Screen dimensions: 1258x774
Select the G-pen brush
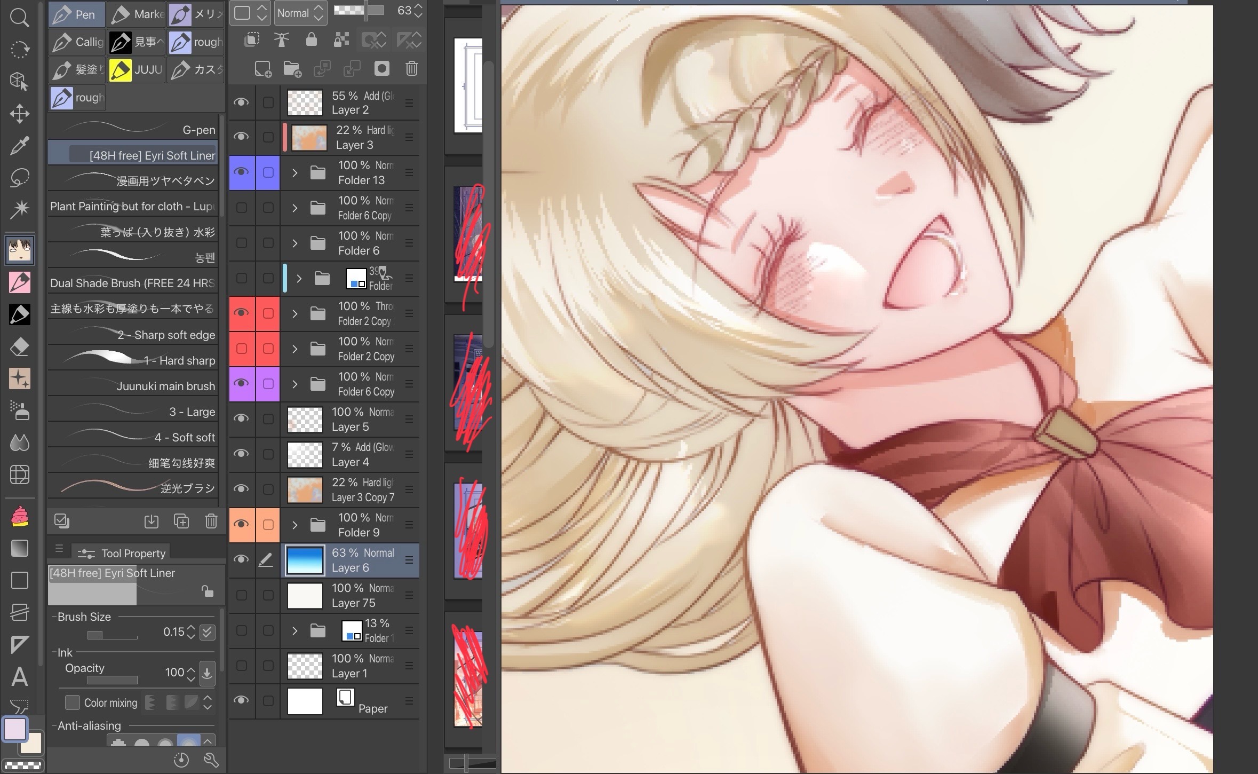coord(133,130)
